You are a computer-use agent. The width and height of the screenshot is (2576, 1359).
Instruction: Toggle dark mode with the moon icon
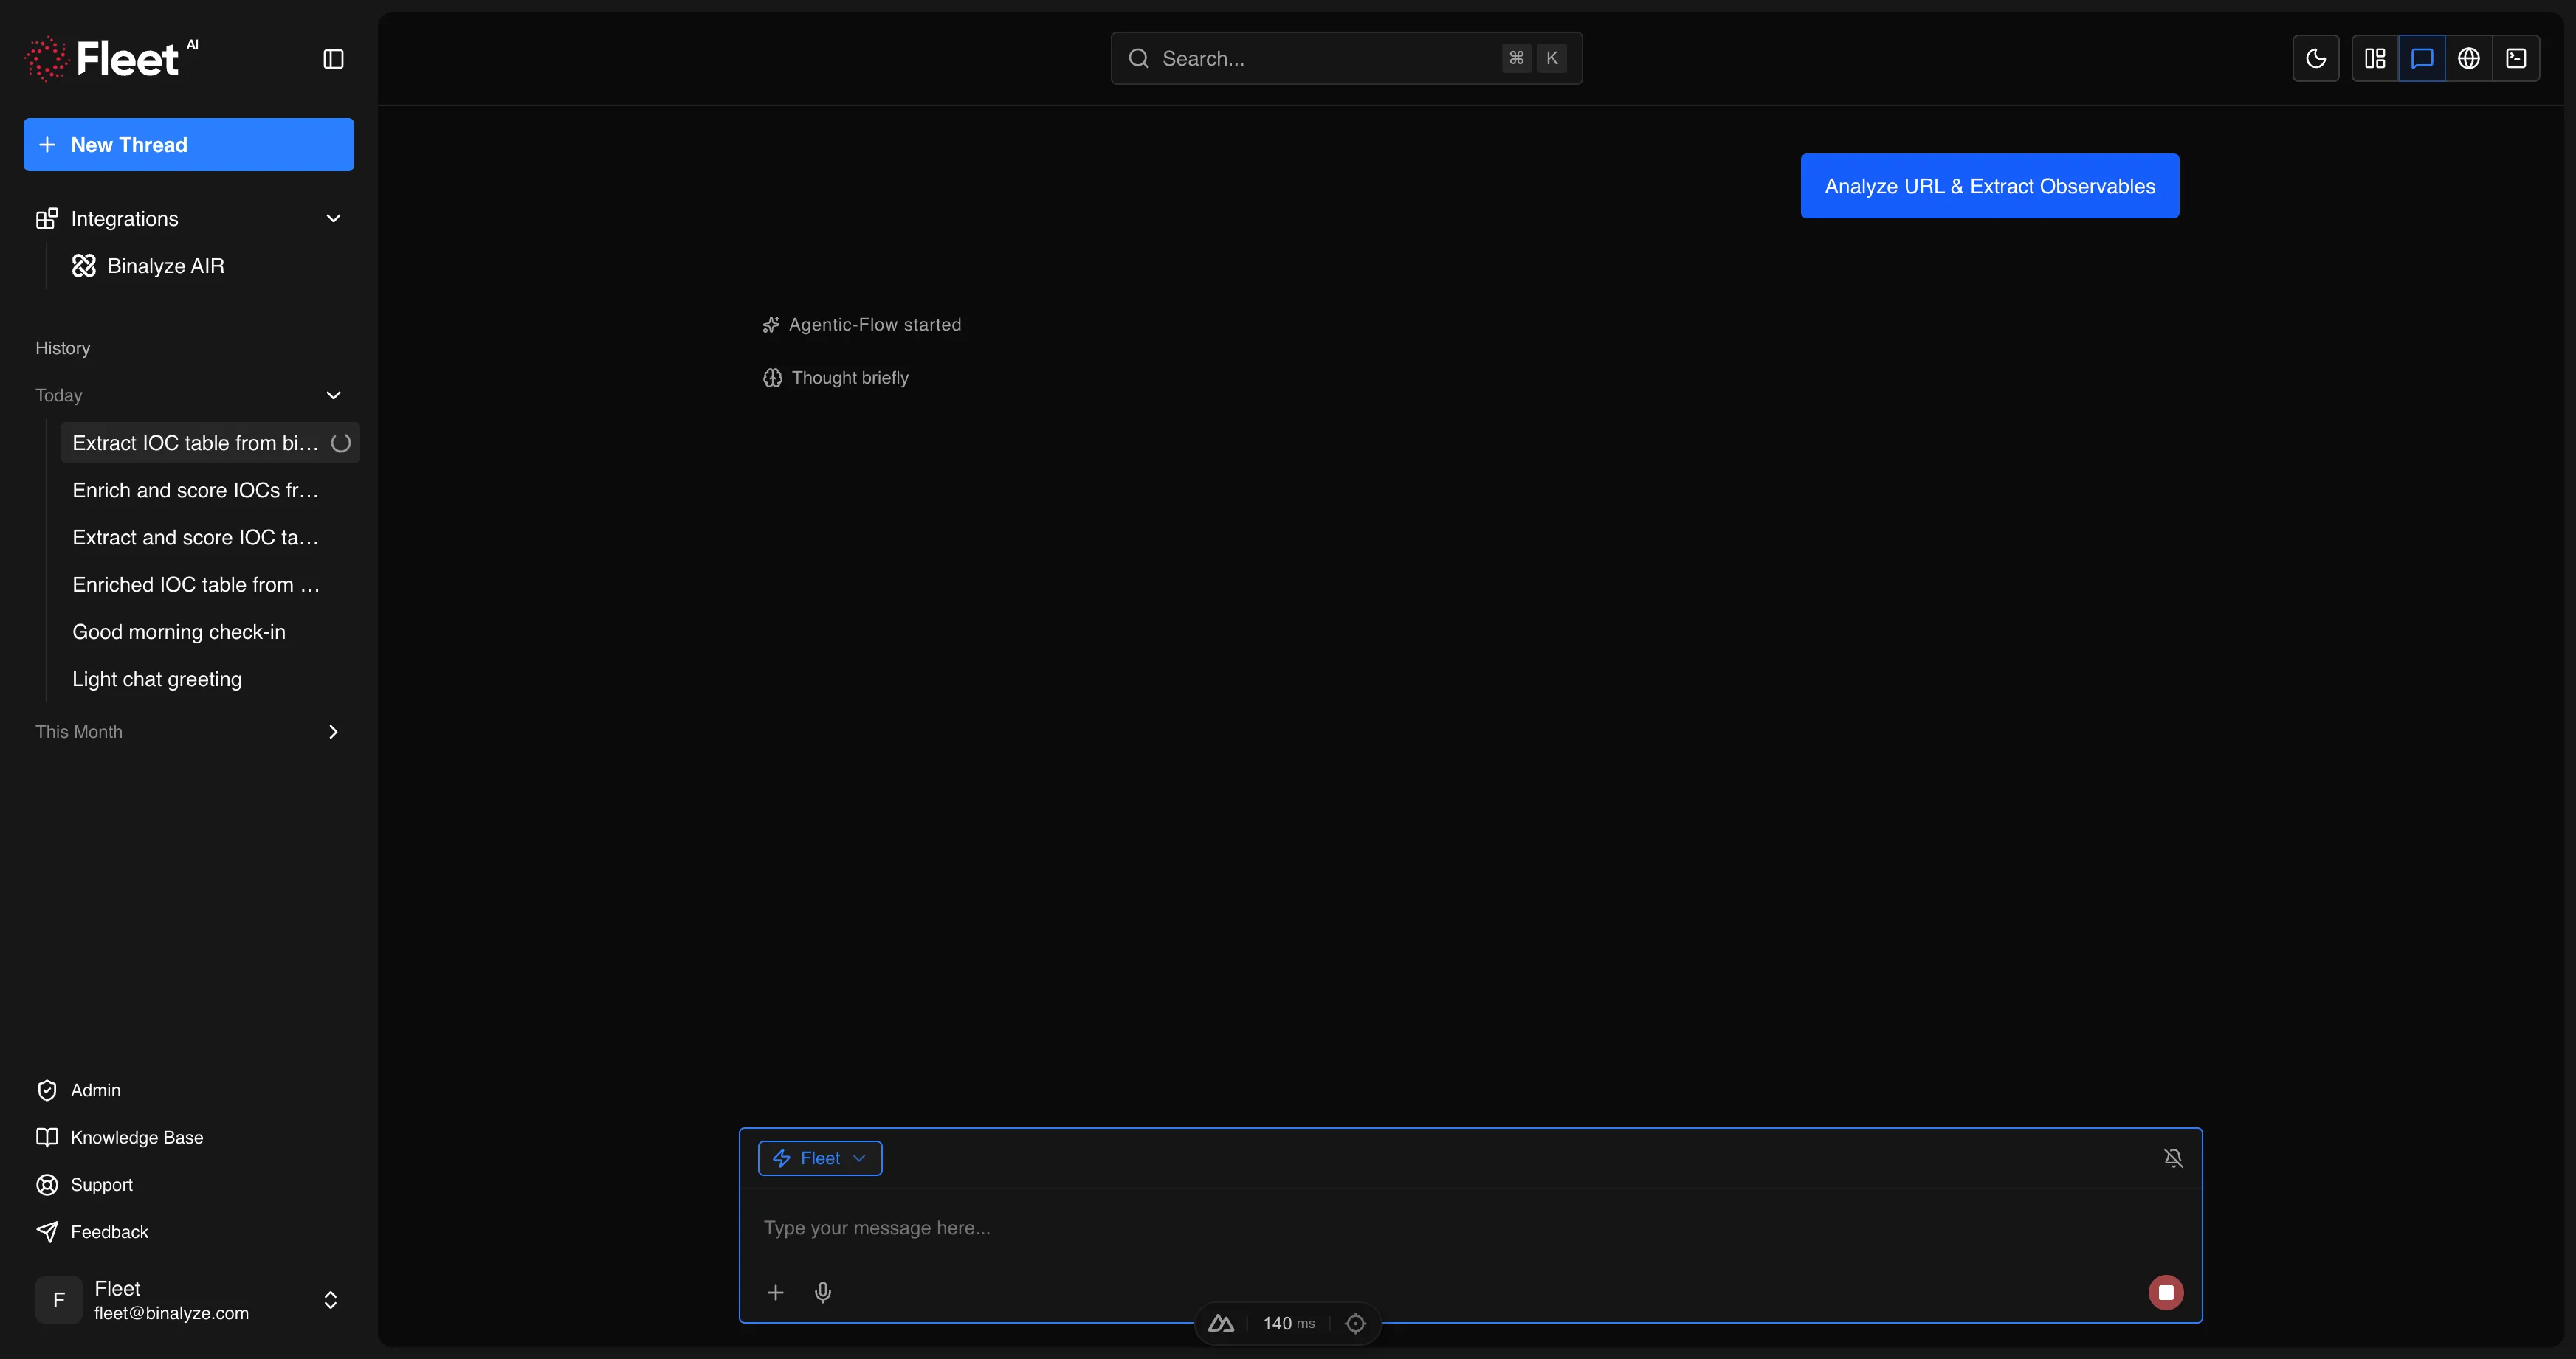click(2316, 58)
